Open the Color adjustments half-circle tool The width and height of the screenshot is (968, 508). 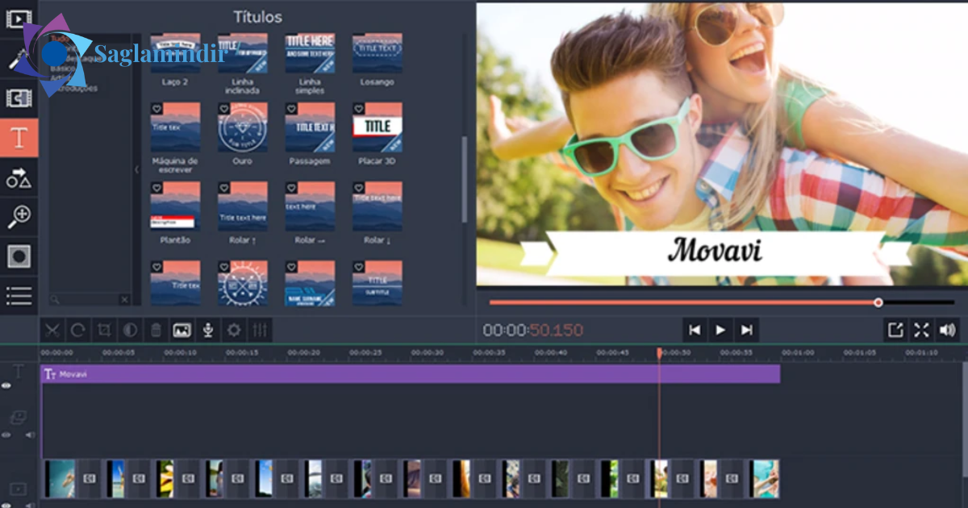[130, 330]
